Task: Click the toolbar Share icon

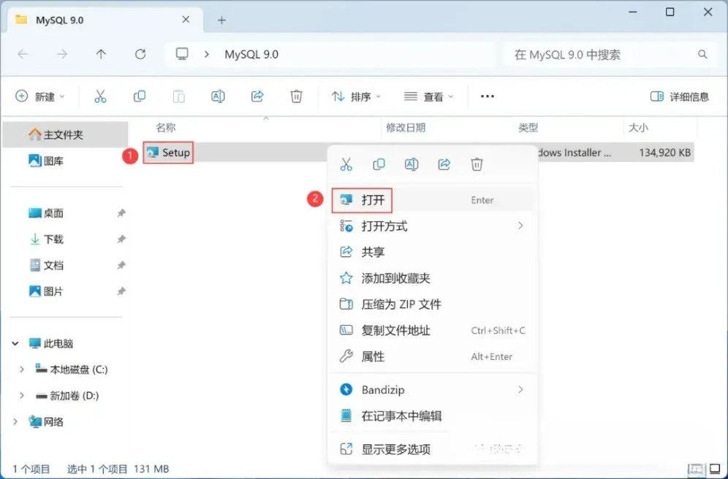Action: tap(257, 96)
